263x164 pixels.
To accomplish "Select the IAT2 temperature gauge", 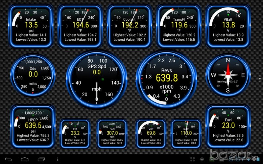I will [x=186, y=133].
